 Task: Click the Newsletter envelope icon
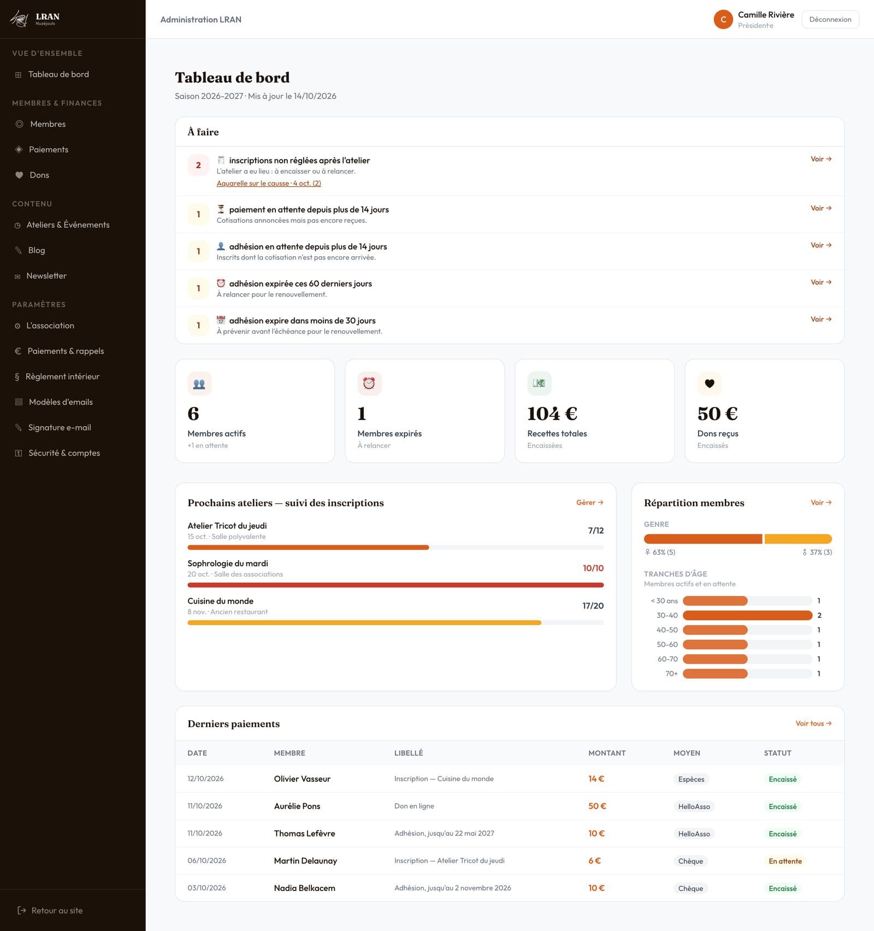click(x=17, y=276)
